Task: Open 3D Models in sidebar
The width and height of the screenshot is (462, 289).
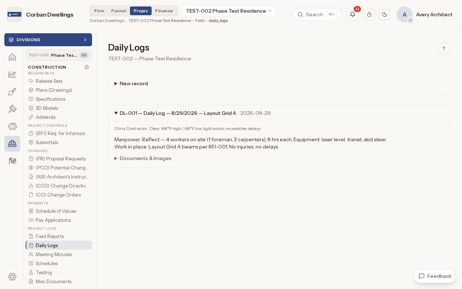Action: point(59,108)
